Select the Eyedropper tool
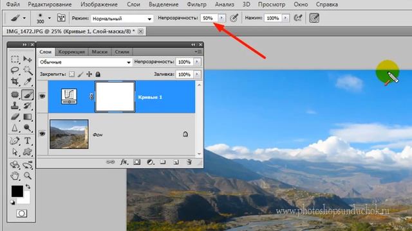The image size is (412, 231). (x=27, y=81)
